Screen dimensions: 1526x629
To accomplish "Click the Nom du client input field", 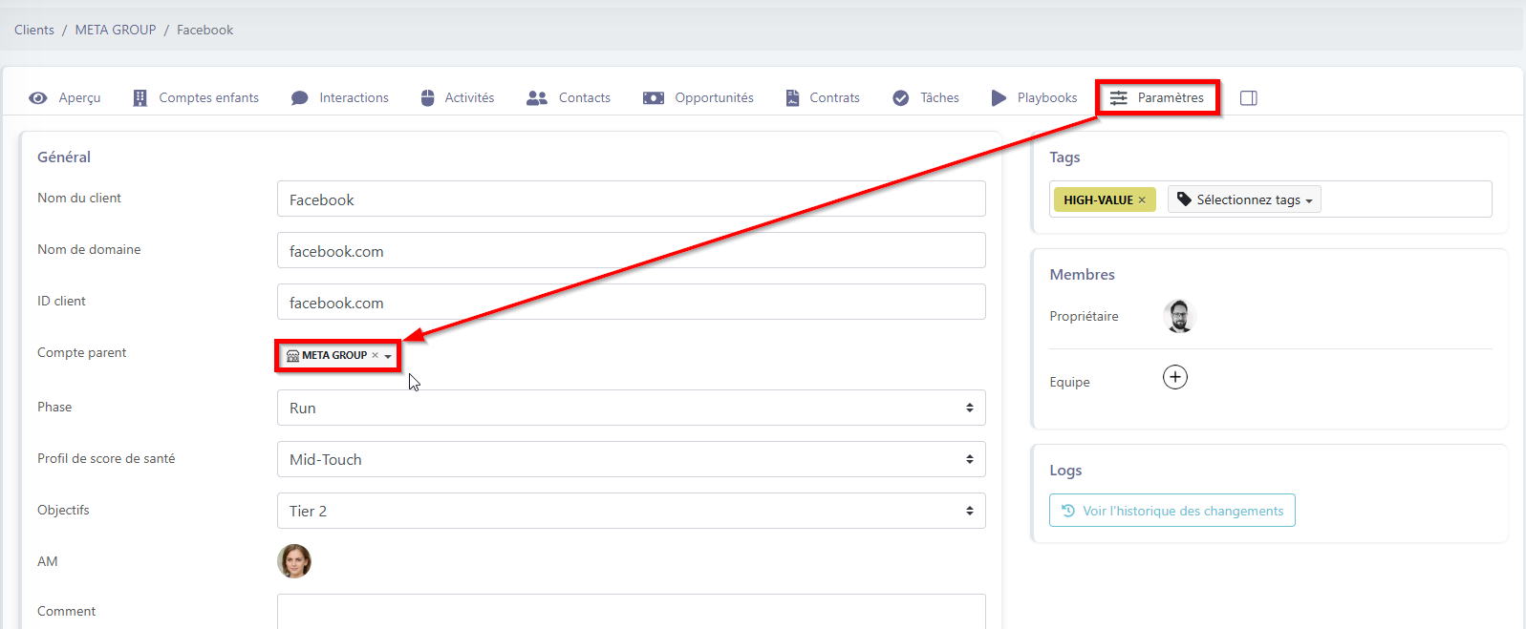I will click(631, 199).
